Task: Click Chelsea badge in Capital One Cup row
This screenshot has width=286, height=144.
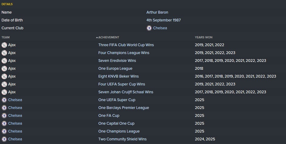Action: 4,123
